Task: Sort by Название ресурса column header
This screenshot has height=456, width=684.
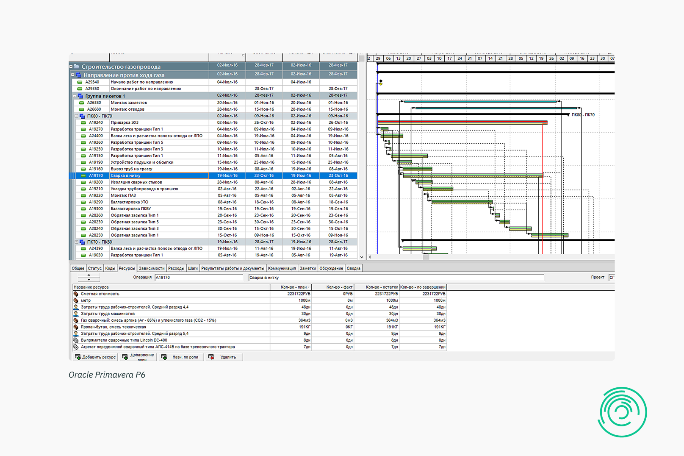Action: tap(171, 287)
